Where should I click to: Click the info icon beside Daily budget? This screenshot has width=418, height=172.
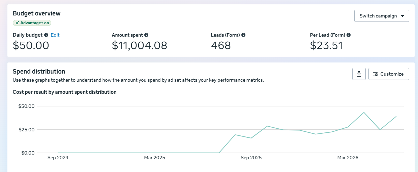(46, 35)
